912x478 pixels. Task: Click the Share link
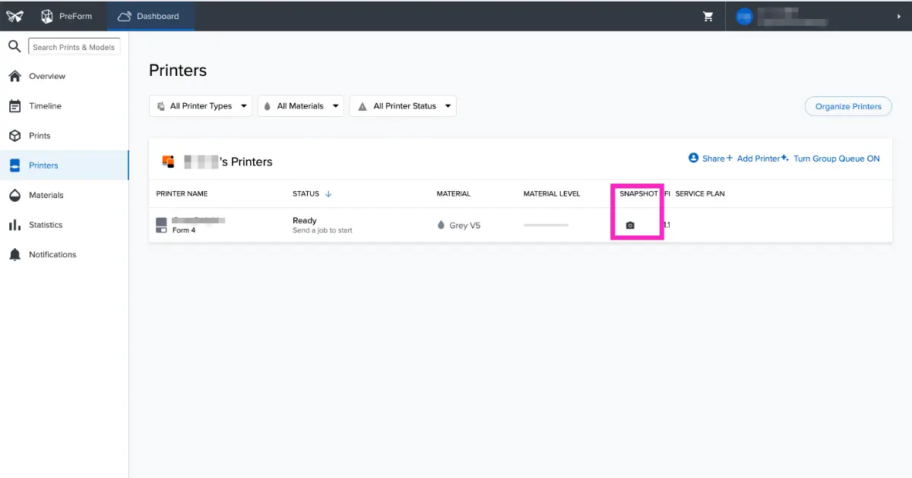tap(707, 159)
